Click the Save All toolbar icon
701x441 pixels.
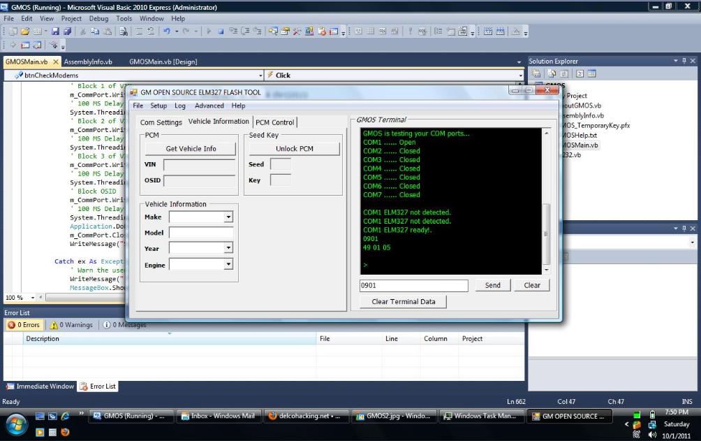coord(68,31)
